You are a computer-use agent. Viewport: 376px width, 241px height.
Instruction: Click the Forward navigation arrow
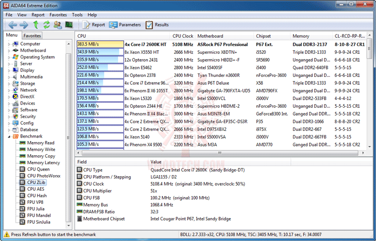pyautogui.click(x=23, y=25)
